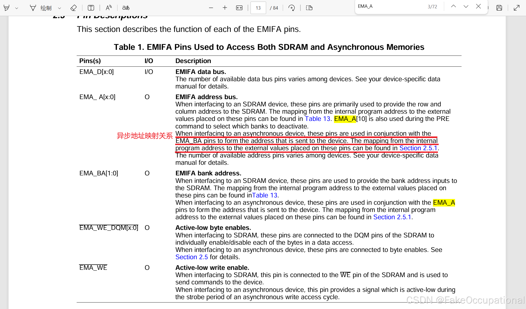Click page number field showing 13
Screen dimensions: 526x309
coord(258,8)
